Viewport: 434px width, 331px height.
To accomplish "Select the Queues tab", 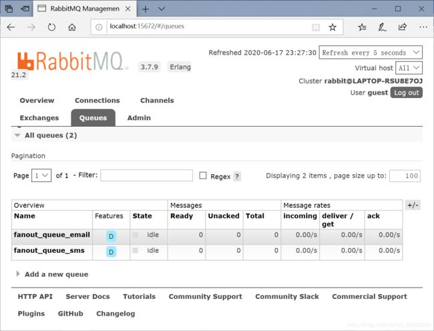I will coord(93,118).
